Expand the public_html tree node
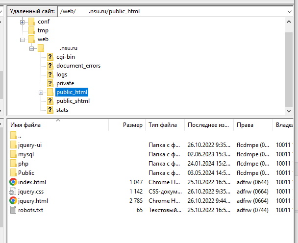The width and height of the screenshot is (298, 243). (x=41, y=92)
